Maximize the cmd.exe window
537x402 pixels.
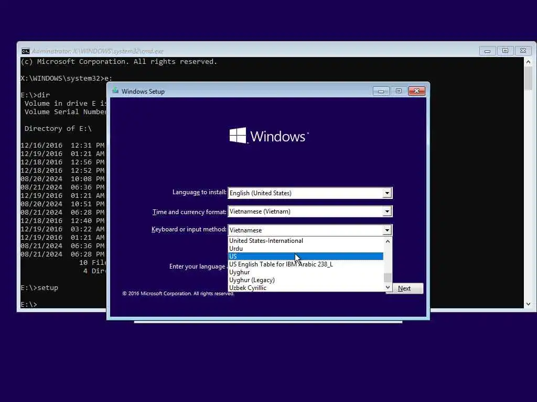pos(505,51)
